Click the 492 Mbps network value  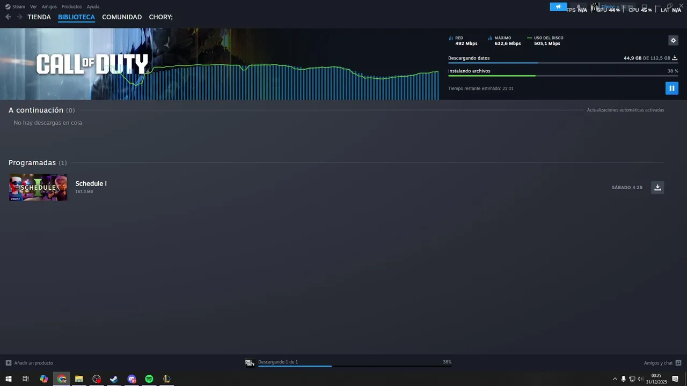click(466, 43)
